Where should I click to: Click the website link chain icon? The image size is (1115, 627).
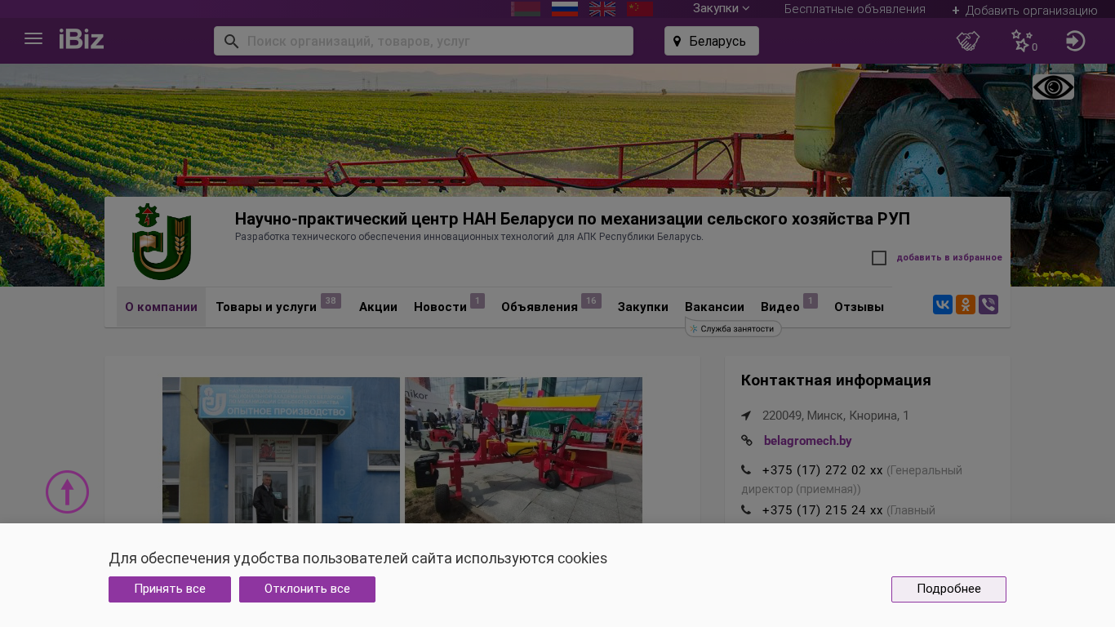click(746, 441)
